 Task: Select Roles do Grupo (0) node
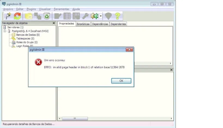coord(27,42)
